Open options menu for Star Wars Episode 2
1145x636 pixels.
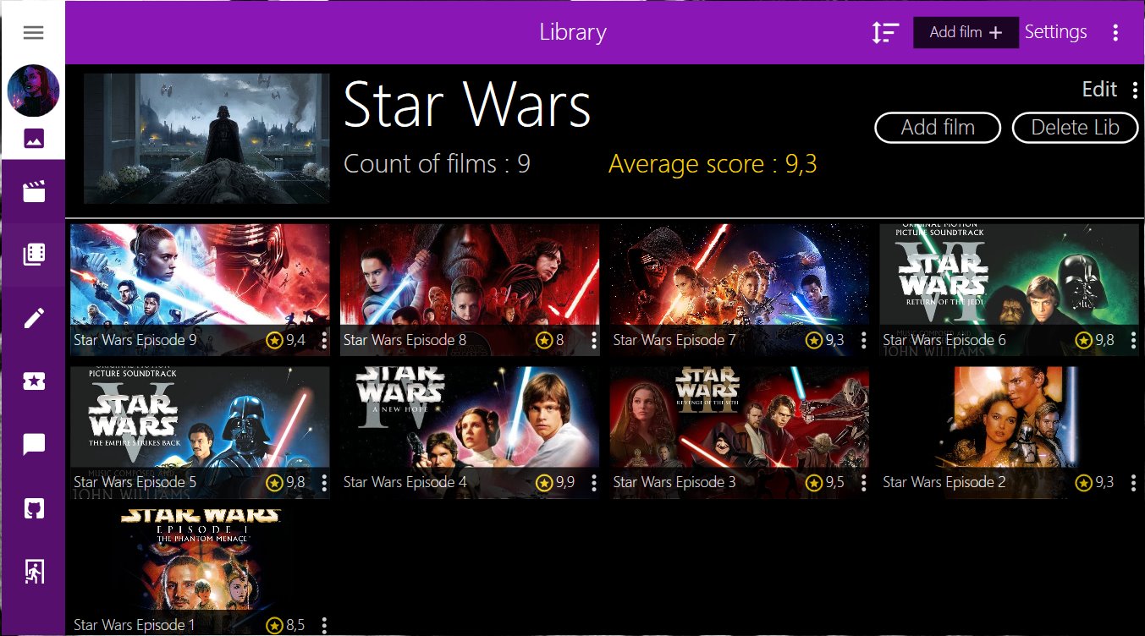(x=1132, y=482)
